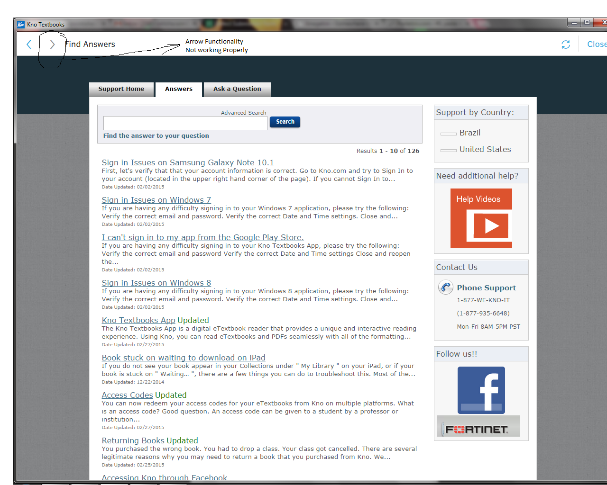Open the Access Codes article
Image resolution: width=607 pixels, height=485 pixels.
click(x=127, y=395)
